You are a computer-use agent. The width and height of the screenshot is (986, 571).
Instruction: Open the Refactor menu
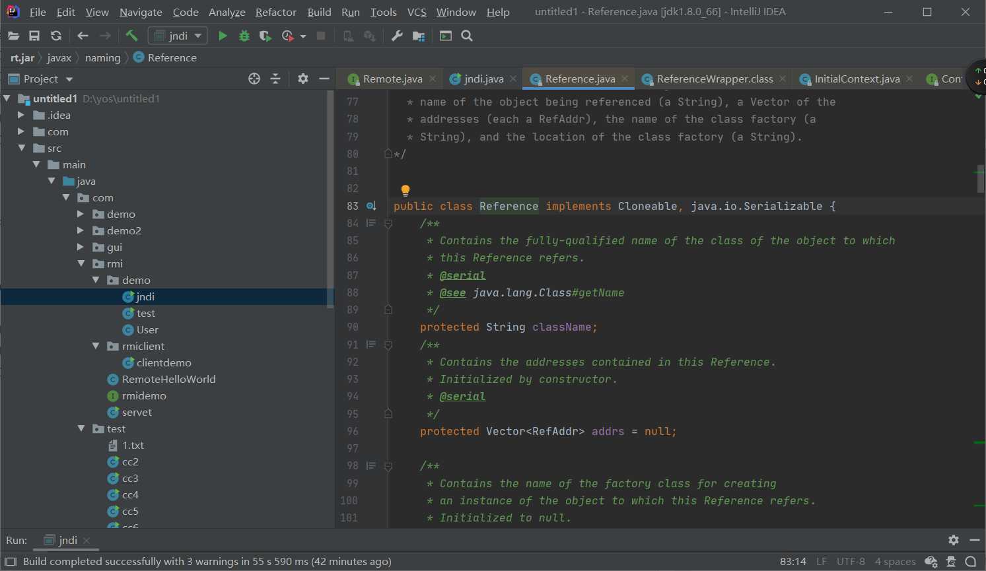point(275,12)
